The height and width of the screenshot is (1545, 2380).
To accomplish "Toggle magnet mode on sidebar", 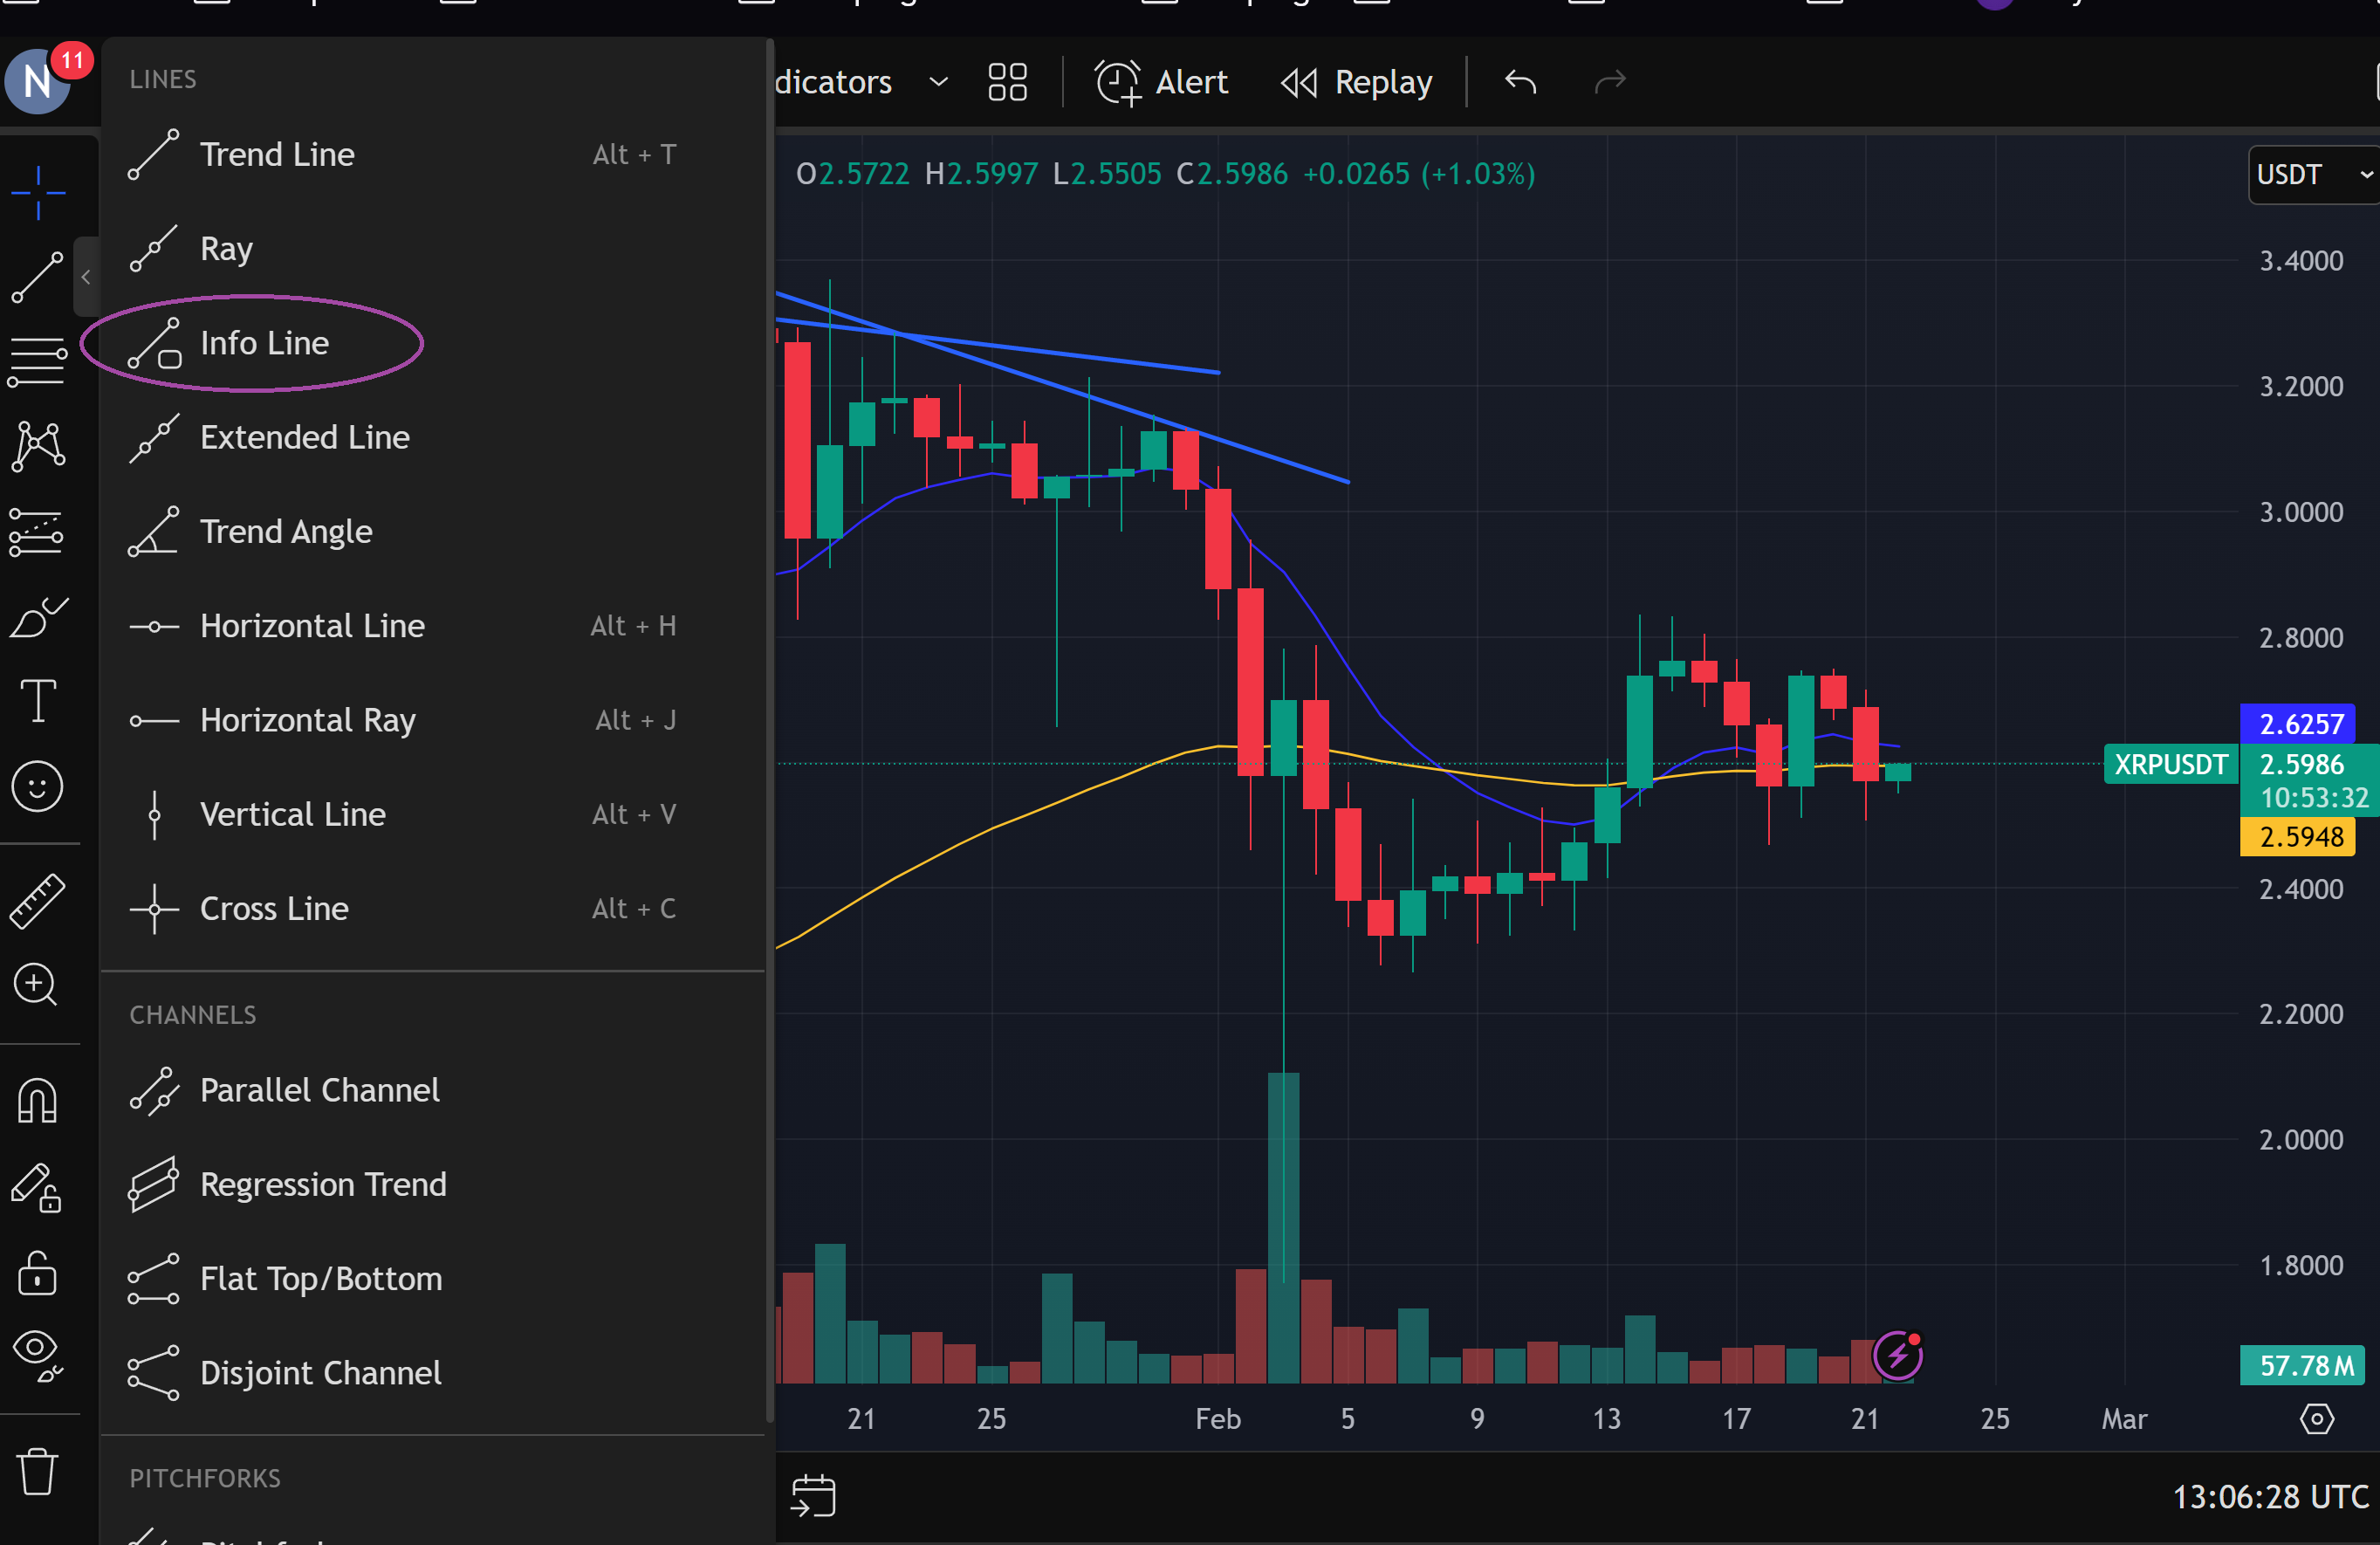I will 38,1100.
